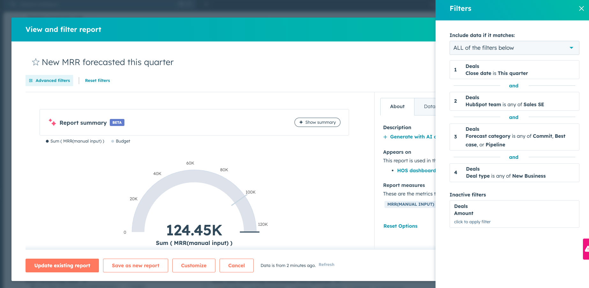
Task: Switch to the About tab
Action: click(x=397, y=107)
